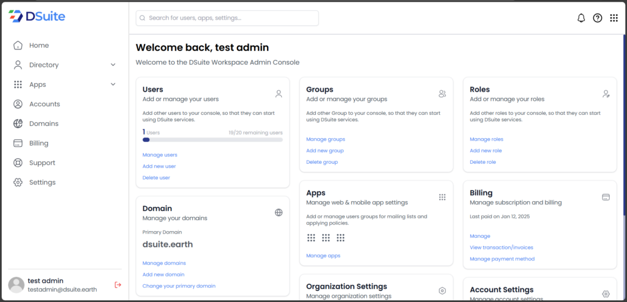This screenshot has height=302, width=627.
Task: Click the DSuite logo
Action: coord(37,17)
